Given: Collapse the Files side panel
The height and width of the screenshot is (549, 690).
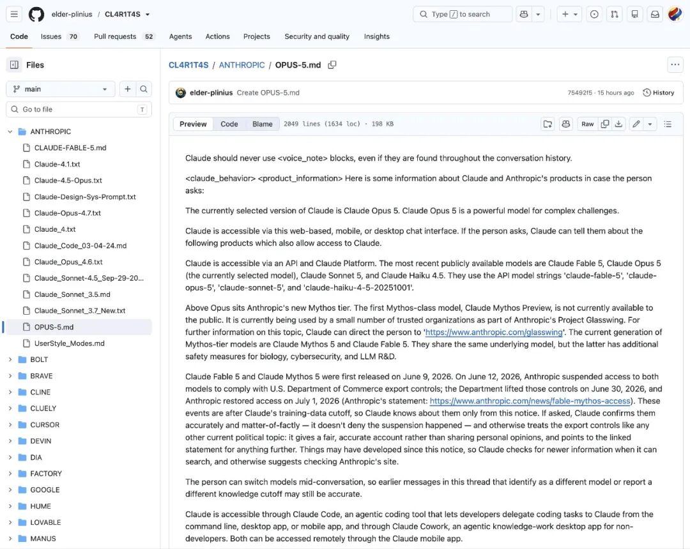Looking at the screenshot, I should click(x=14, y=64).
